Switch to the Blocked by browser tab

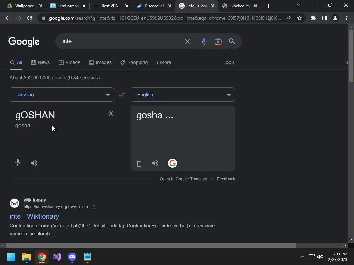[237, 6]
